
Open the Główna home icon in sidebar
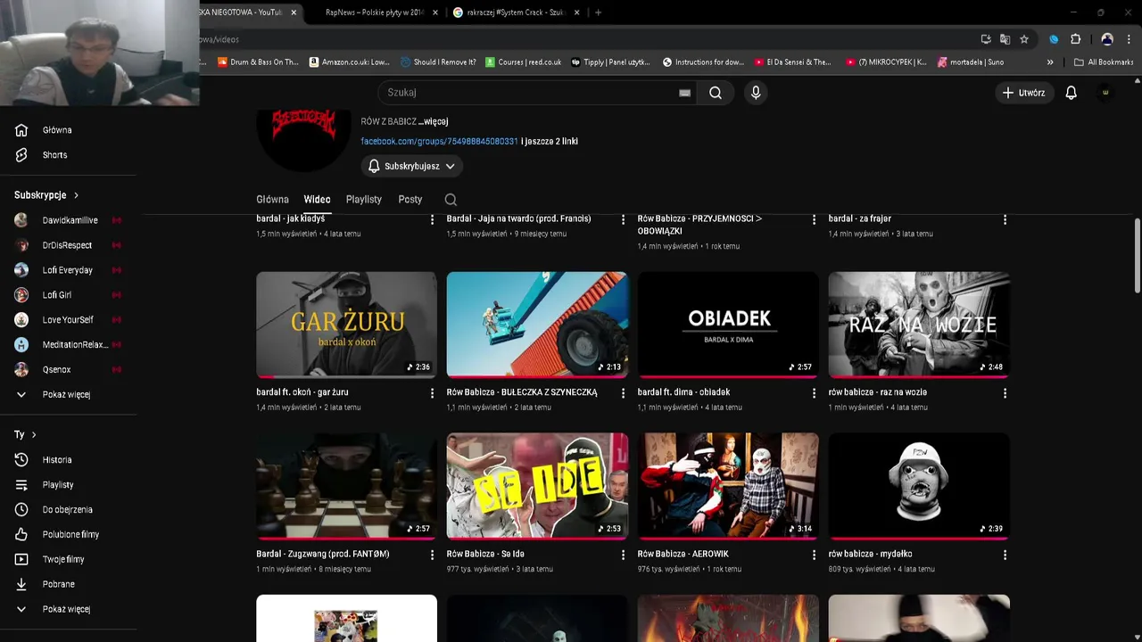click(21, 130)
